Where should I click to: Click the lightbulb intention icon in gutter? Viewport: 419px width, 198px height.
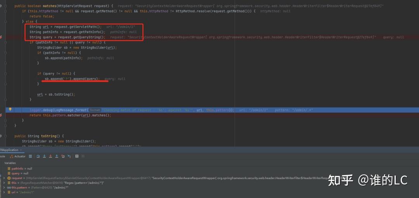pyautogui.click(x=10, y=110)
